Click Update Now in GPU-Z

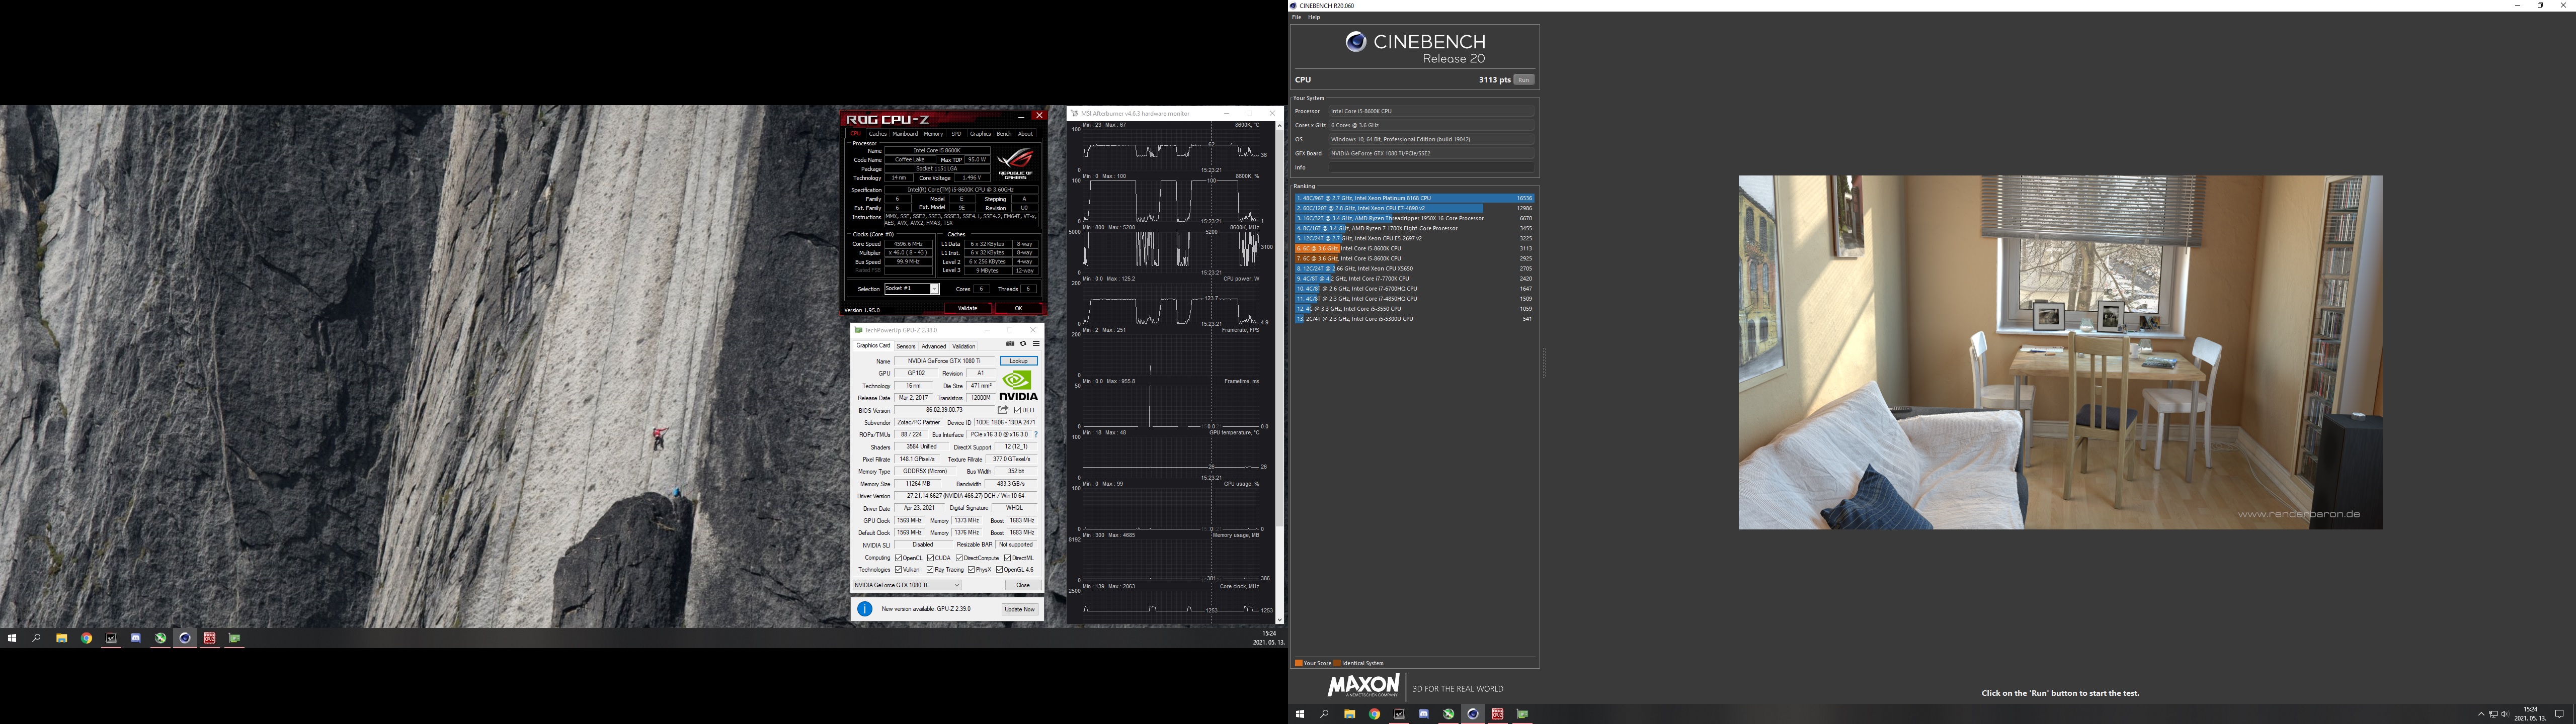pyautogui.click(x=1020, y=609)
